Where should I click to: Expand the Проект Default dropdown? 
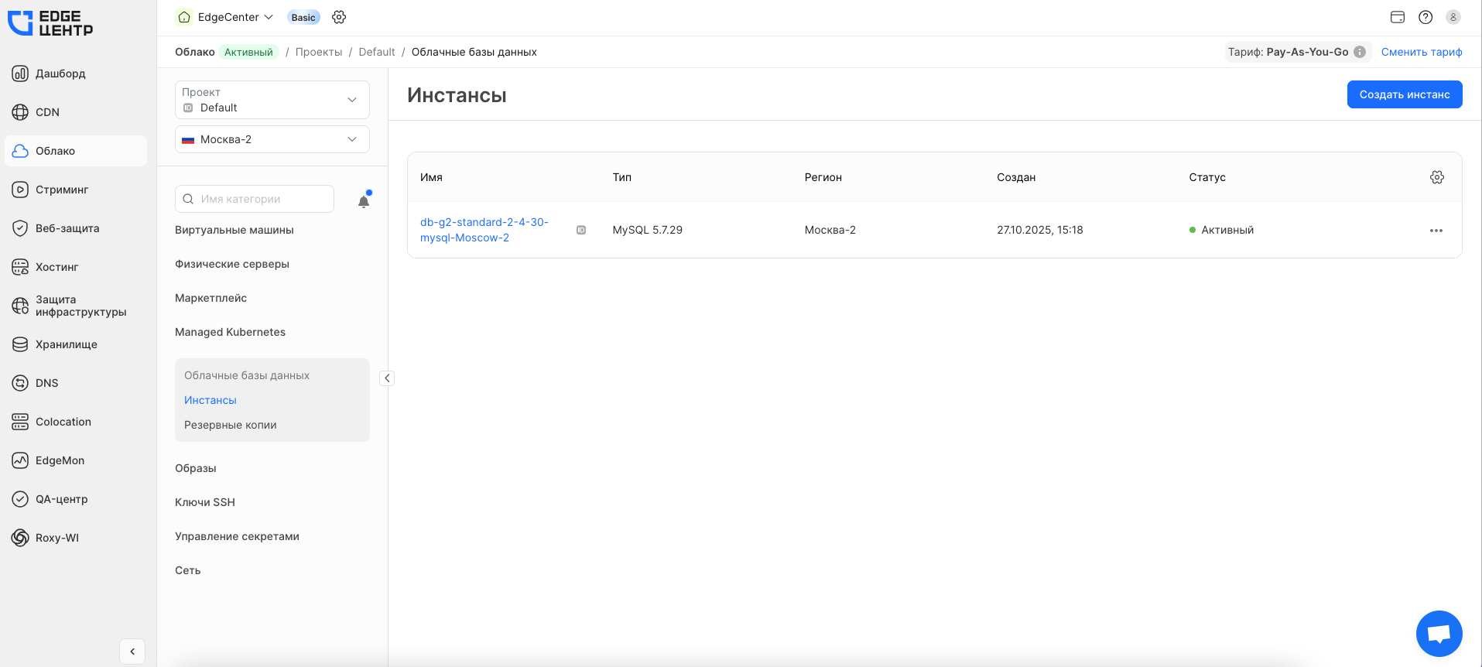pos(272,100)
